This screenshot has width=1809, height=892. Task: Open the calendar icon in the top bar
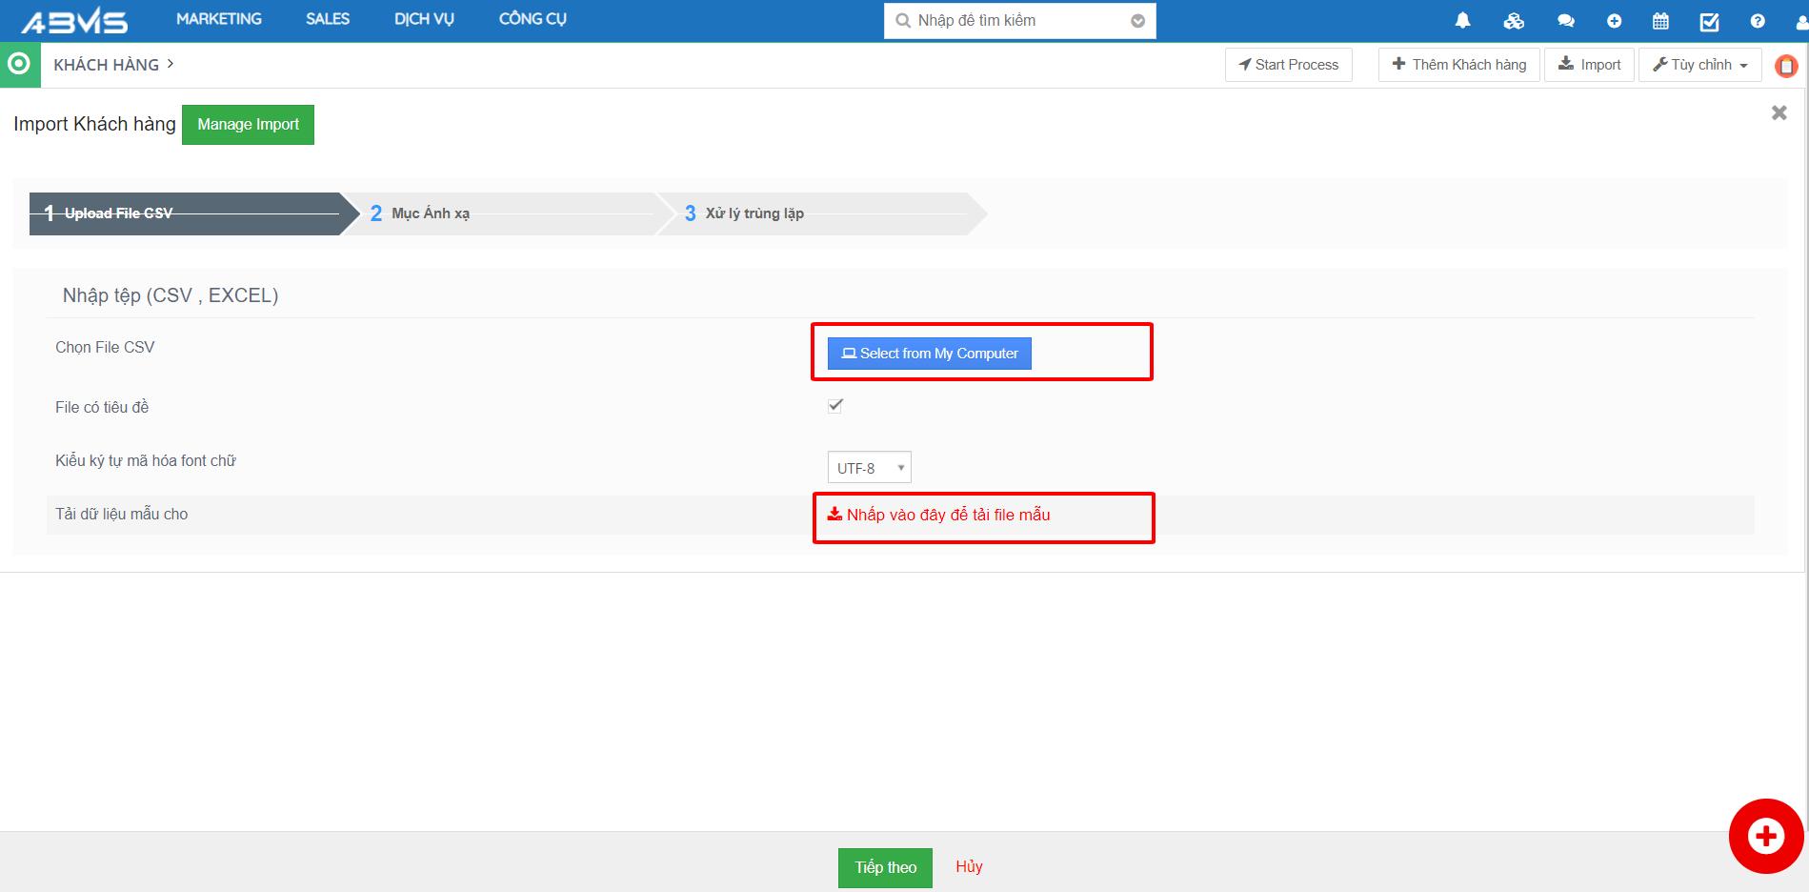pyautogui.click(x=1660, y=21)
